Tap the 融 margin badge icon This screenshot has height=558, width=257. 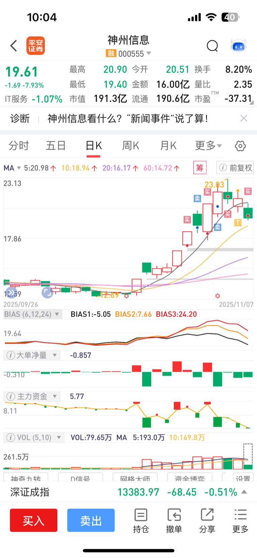pyautogui.click(x=111, y=53)
